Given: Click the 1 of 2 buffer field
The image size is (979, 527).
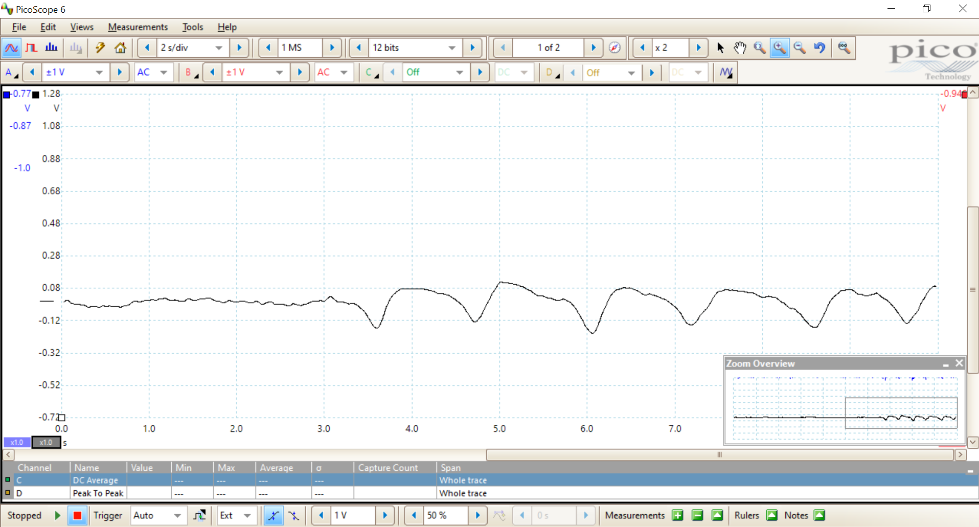Looking at the screenshot, I should point(548,48).
